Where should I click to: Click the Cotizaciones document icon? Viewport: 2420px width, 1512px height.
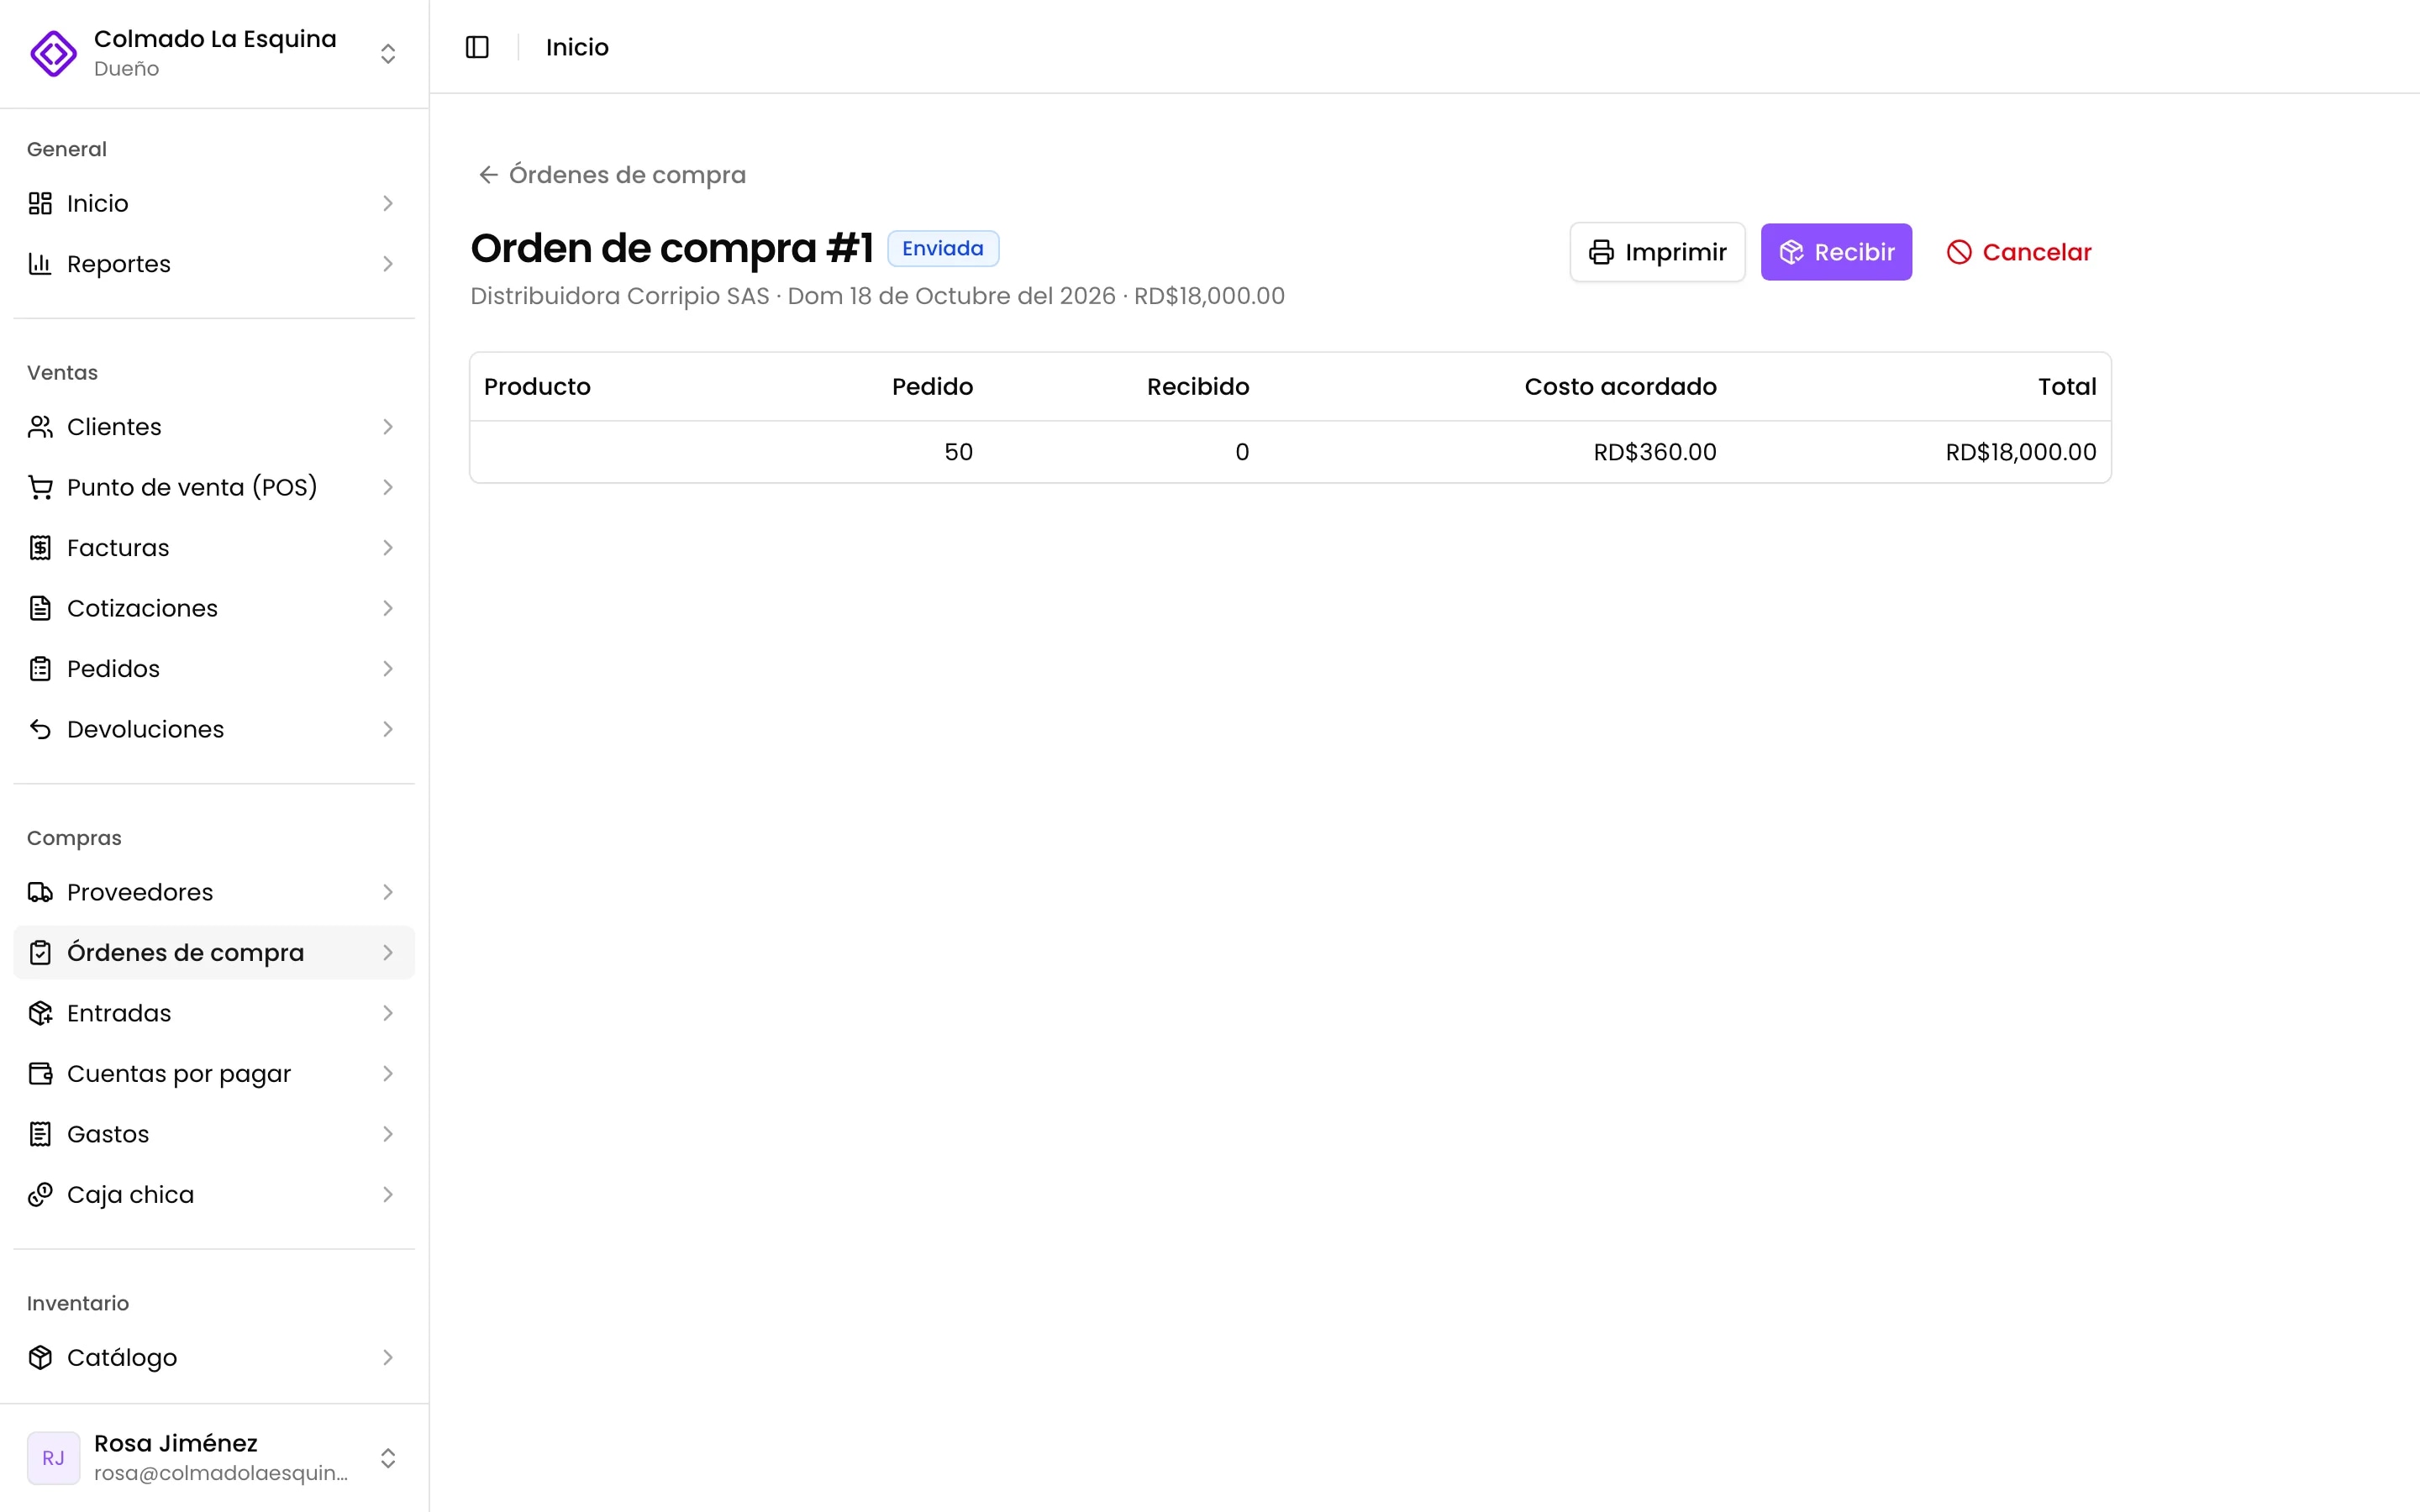pos(40,608)
